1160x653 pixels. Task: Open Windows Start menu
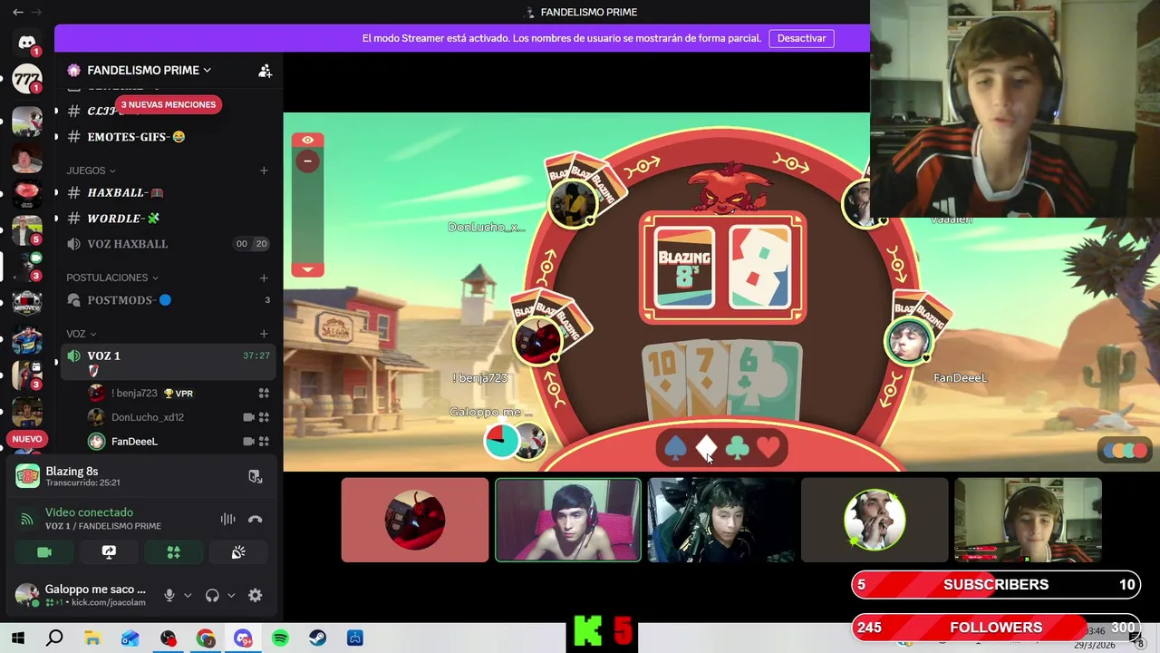click(x=17, y=638)
